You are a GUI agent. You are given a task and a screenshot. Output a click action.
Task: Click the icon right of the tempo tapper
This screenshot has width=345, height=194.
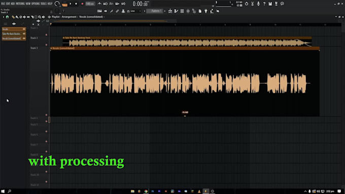tap(218, 11)
